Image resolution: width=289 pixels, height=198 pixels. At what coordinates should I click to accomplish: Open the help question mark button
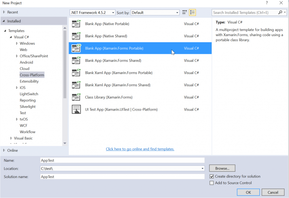point(266,3)
